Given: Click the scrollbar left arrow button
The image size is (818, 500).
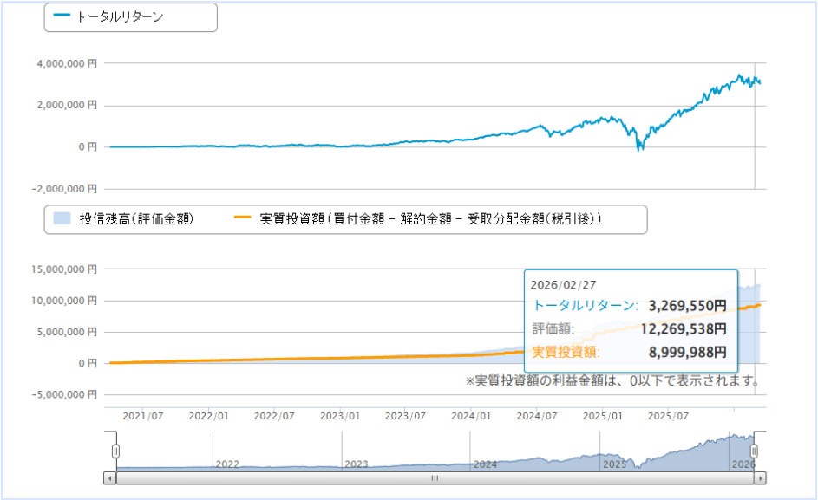Looking at the screenshot, I should (109, 477).
